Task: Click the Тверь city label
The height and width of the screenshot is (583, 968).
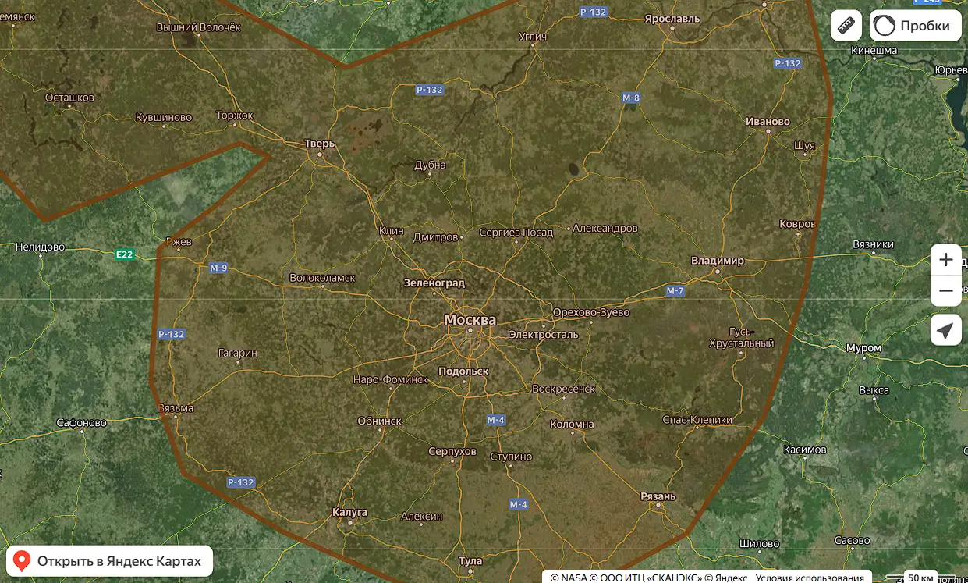Action: tap(319, 144)
